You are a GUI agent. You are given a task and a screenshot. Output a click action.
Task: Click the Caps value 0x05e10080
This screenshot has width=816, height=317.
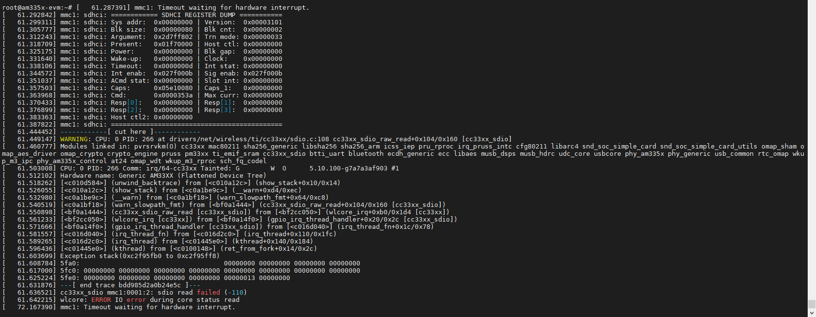[x=173, y=88]
